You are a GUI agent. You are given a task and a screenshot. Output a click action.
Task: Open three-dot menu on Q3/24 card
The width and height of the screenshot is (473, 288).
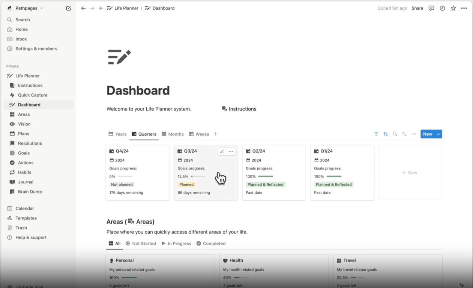231,151
